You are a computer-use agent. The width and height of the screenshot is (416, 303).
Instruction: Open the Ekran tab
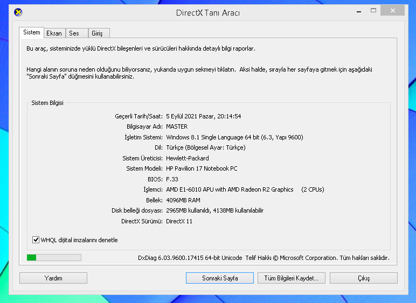(54, 33)
